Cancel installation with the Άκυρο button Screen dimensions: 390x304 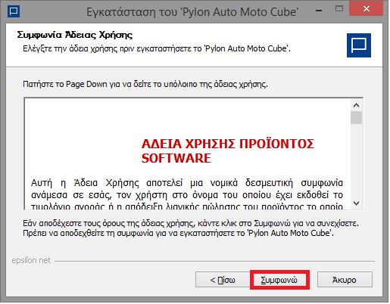[x=345, y=280]
